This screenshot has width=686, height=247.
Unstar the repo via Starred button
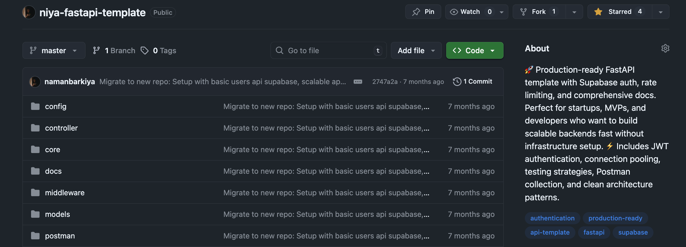(x=619, y=12)
